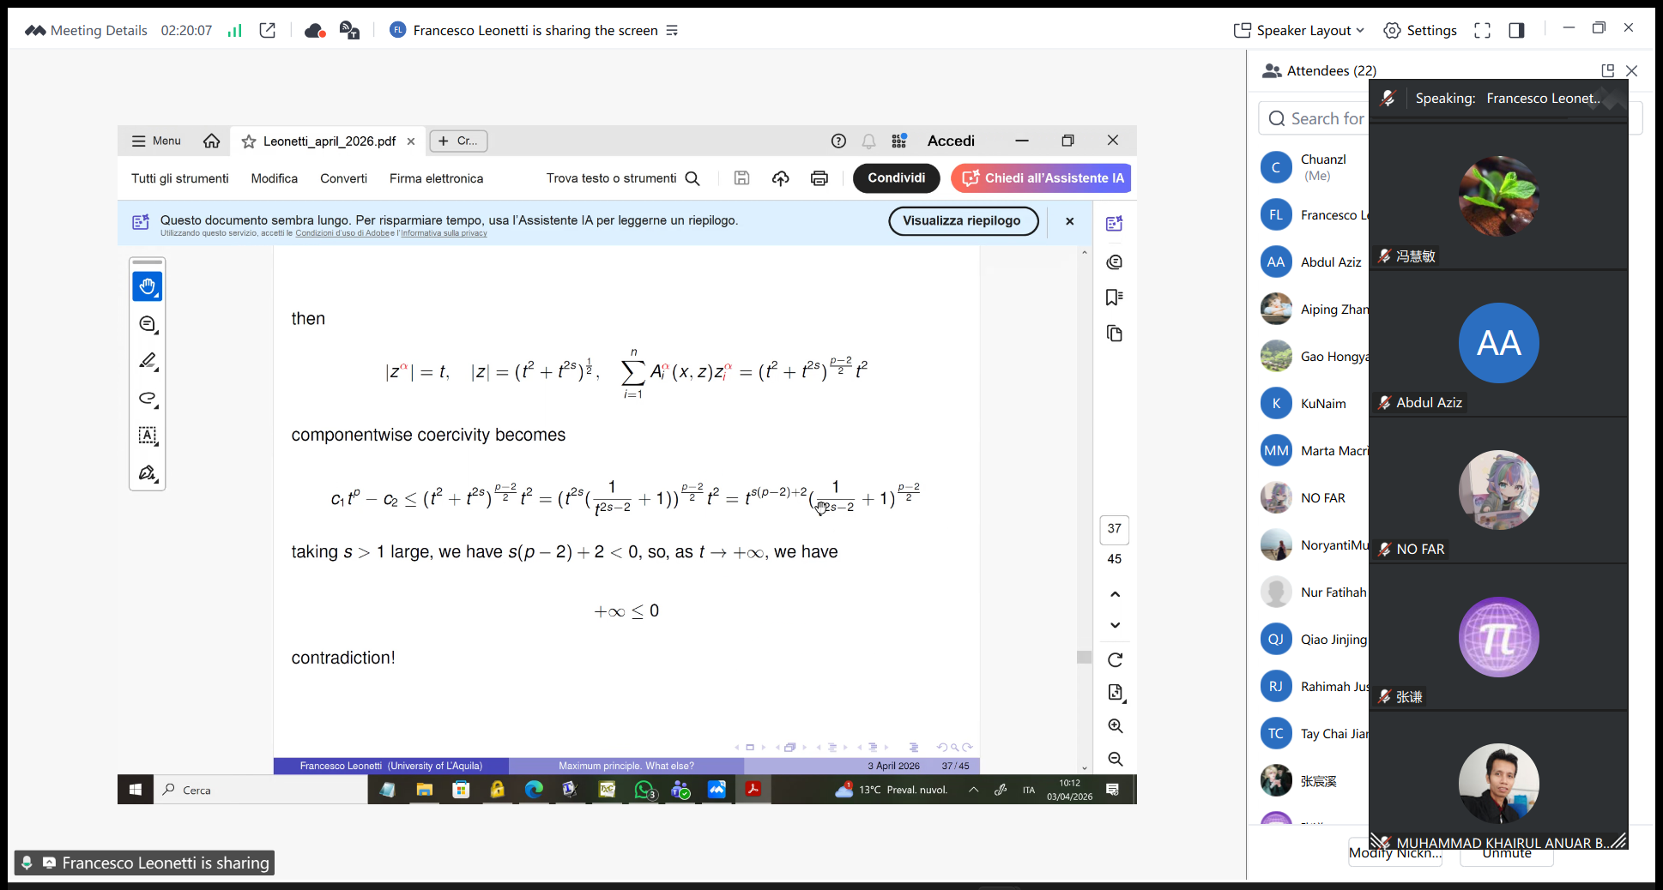The width and height of the screenshot is (1663, 890).
Task: Expand the Speaker Layout dropdown
Action: pos(1298,31)
